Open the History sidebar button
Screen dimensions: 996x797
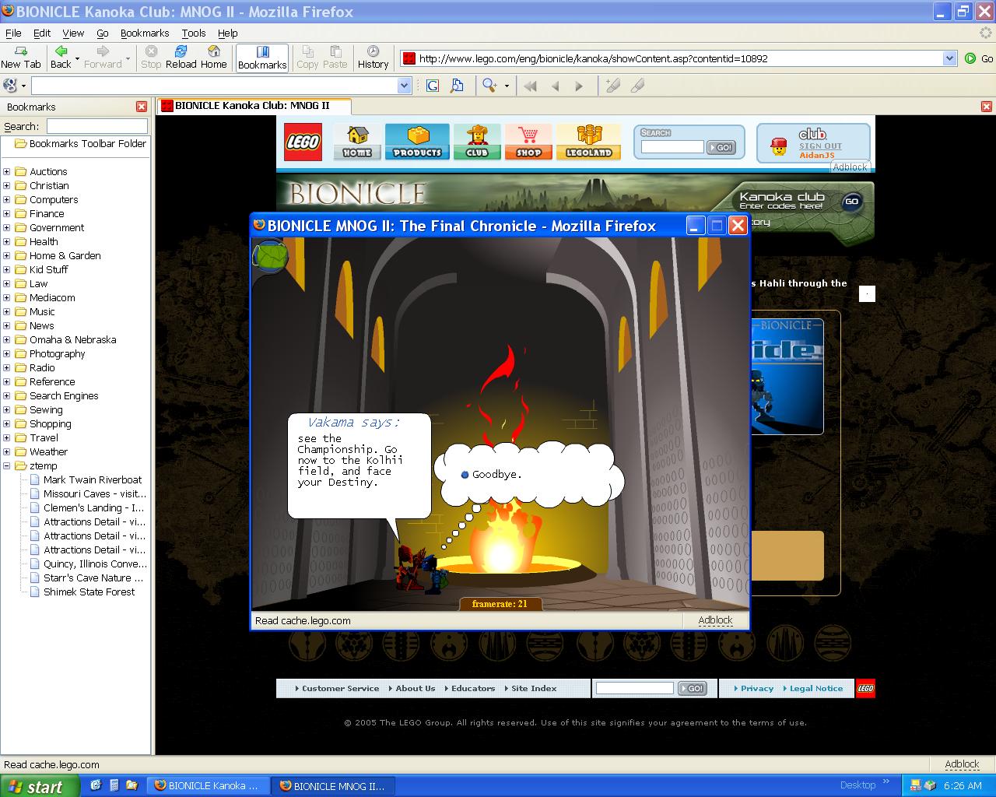click(373, 58)
